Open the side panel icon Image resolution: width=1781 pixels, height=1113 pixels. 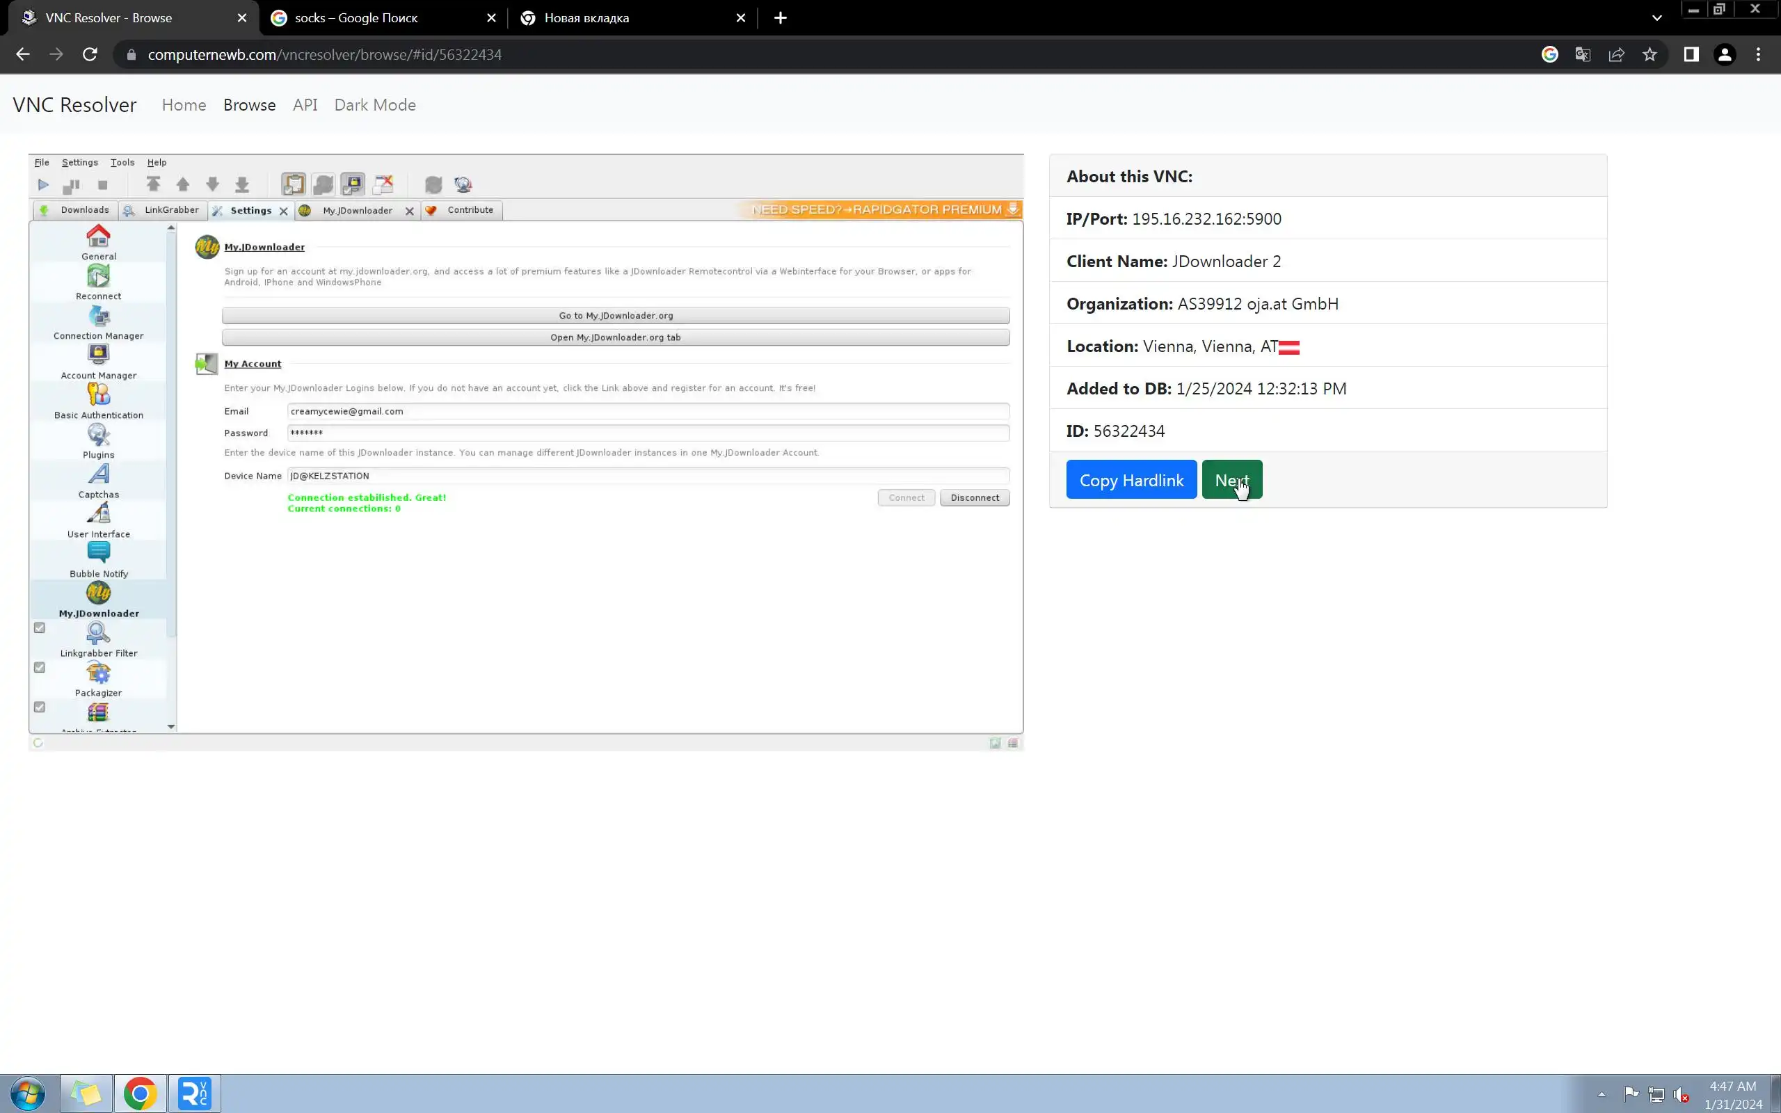click(x=1691, y=54)
